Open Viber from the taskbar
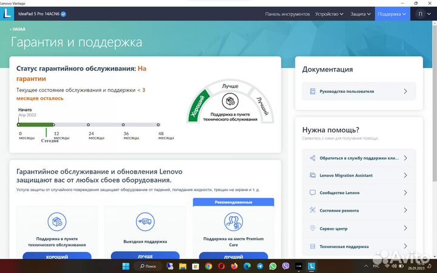437x273 pixels. pyautogui.click(x=285, y=266)
